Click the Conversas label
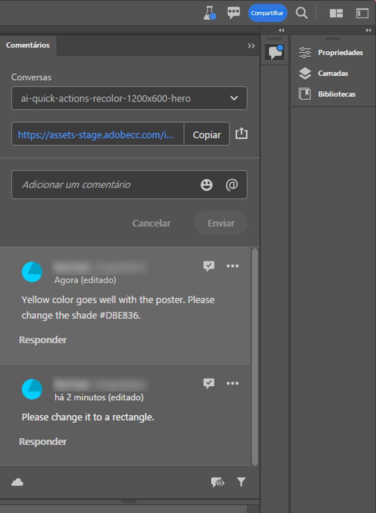Screen dimensions: 376x513 (x=31, y=77)
